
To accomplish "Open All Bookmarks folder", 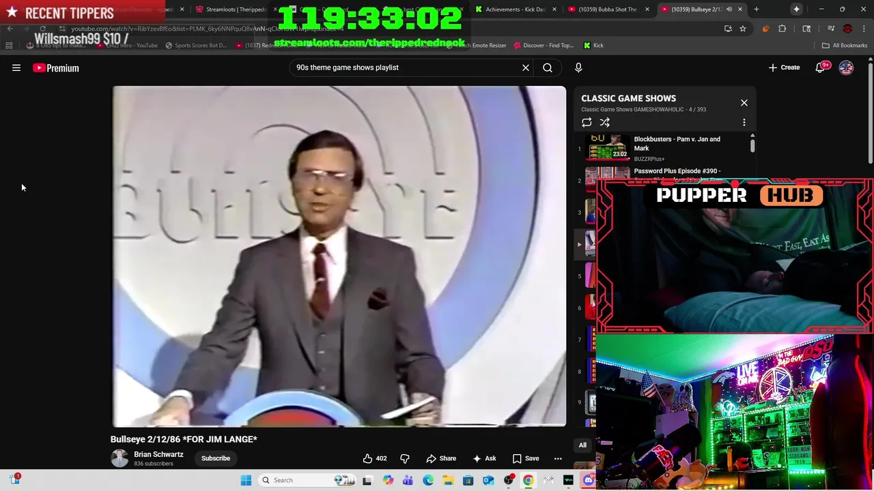I will pyautogui.click(x=845, y=46).
